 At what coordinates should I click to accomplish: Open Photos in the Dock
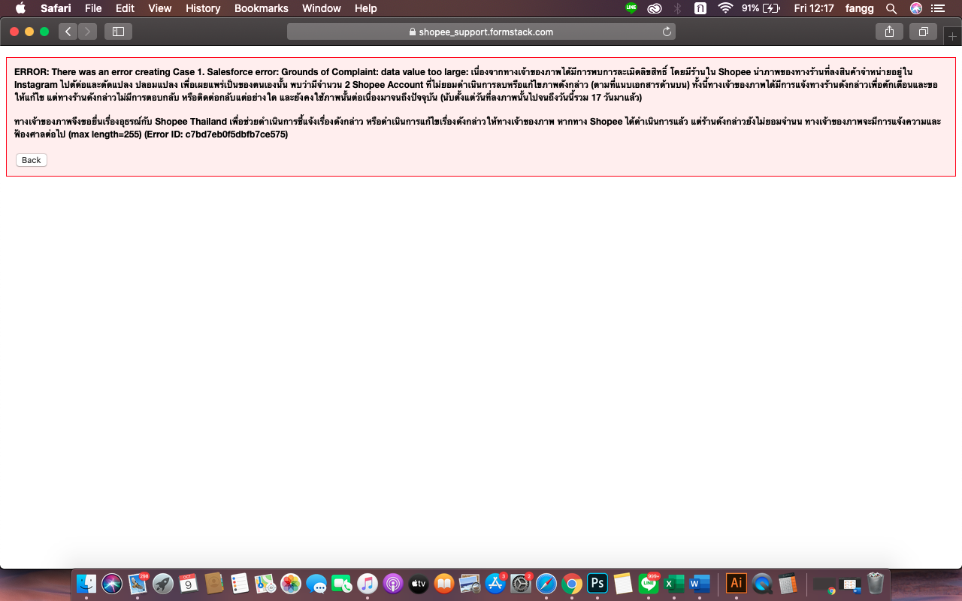click(291, 583)
